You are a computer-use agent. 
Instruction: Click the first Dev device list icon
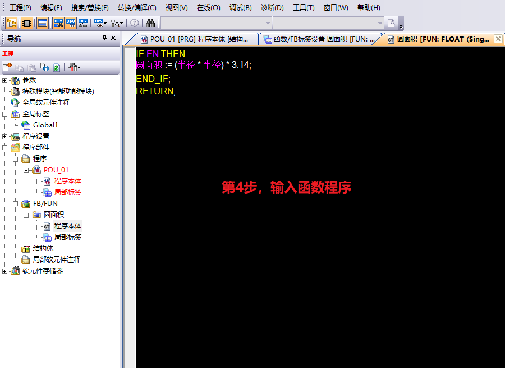(58, 23)
